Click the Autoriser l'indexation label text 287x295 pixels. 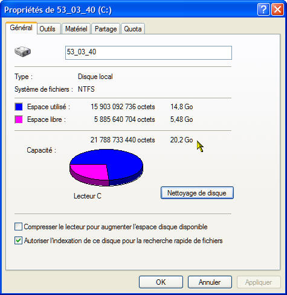pos(123,241)
